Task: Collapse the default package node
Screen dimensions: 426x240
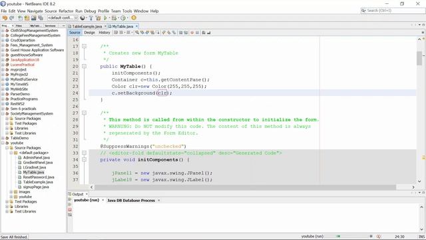Action: [11, 153]
